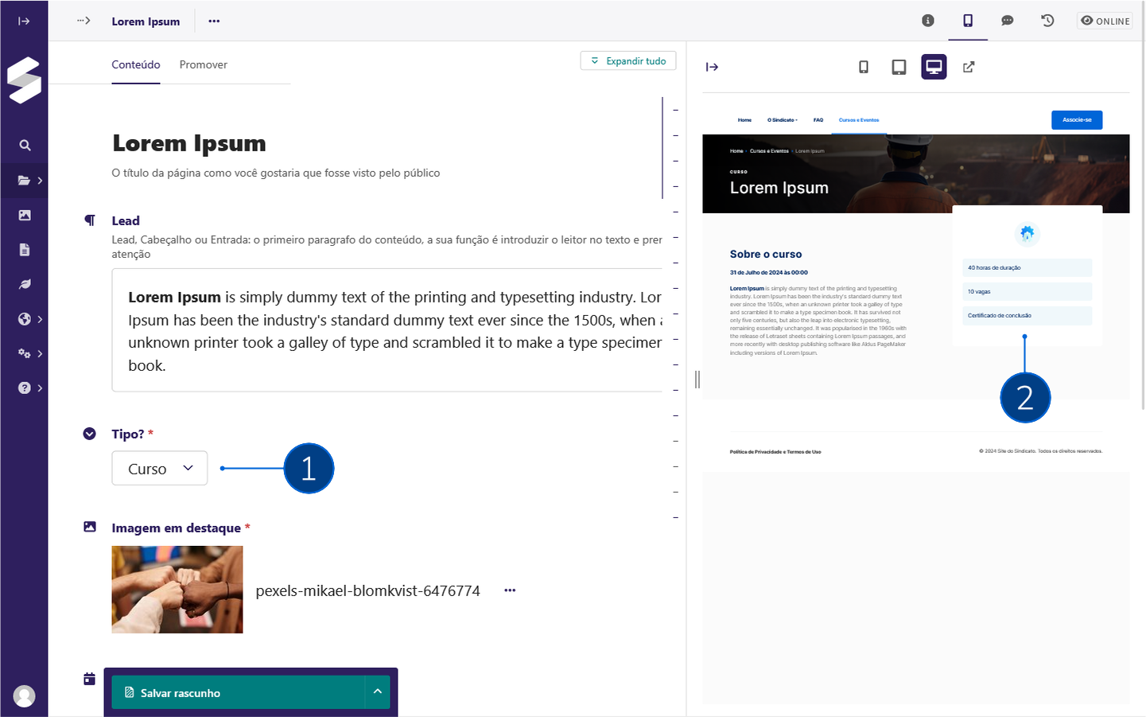Image resolution: width=1146 pixels, height=717 pixels.
Task: Click the page info icon
Action: tap(927, 21)
